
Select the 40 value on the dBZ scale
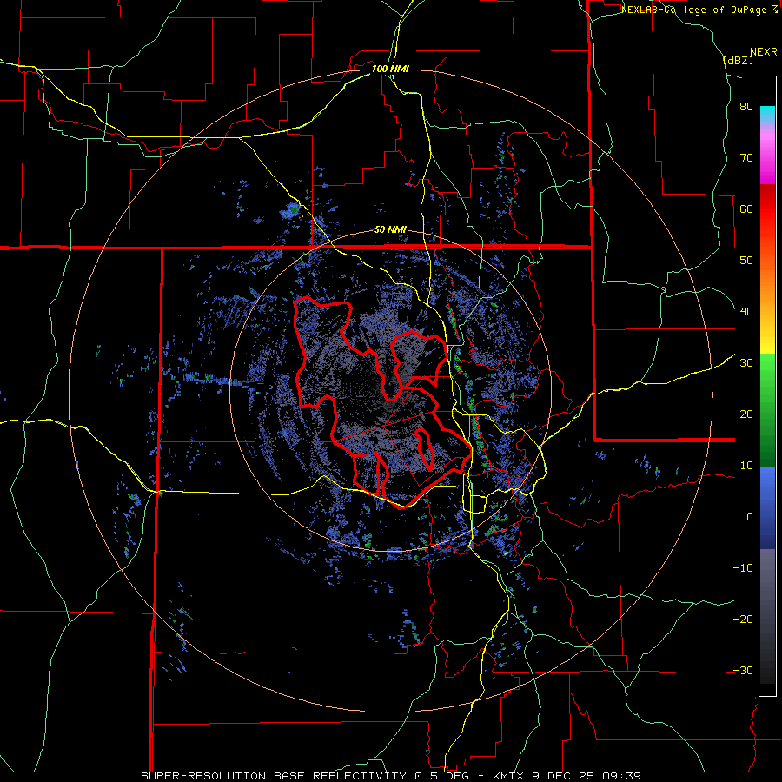tap(746, 312)
